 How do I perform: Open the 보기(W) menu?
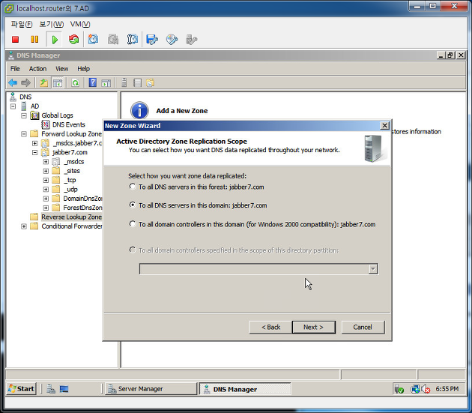(52, 24)
